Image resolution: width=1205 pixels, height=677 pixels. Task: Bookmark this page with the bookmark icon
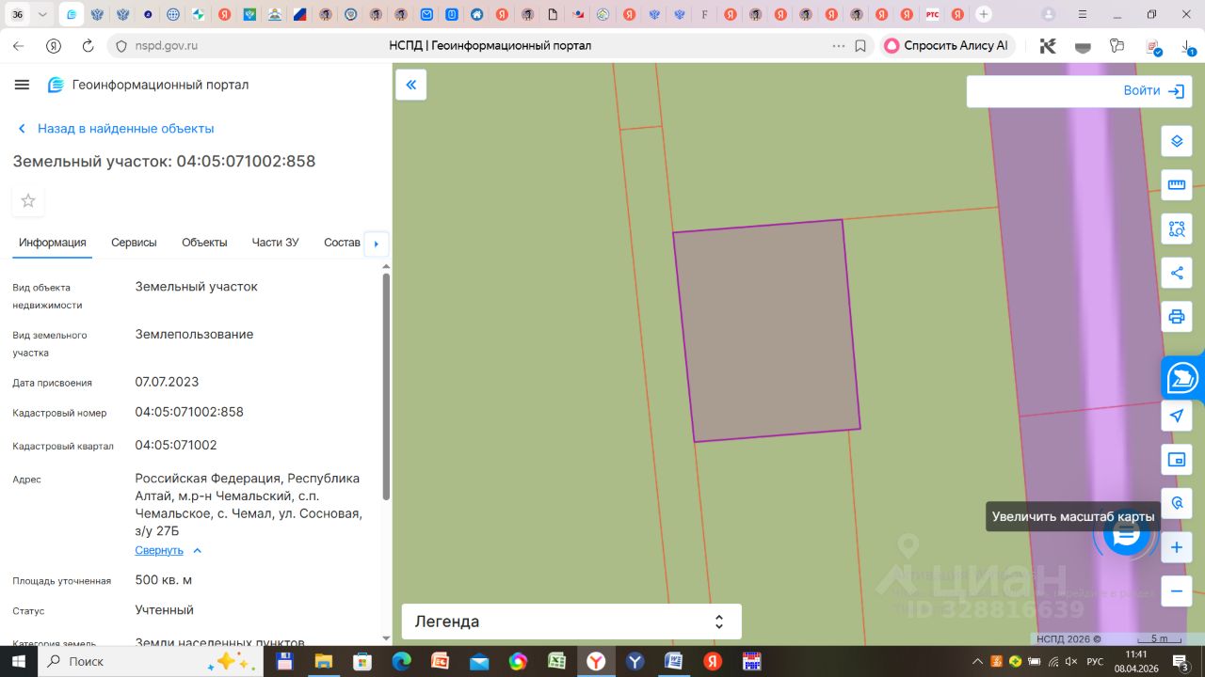coord(860,45)
